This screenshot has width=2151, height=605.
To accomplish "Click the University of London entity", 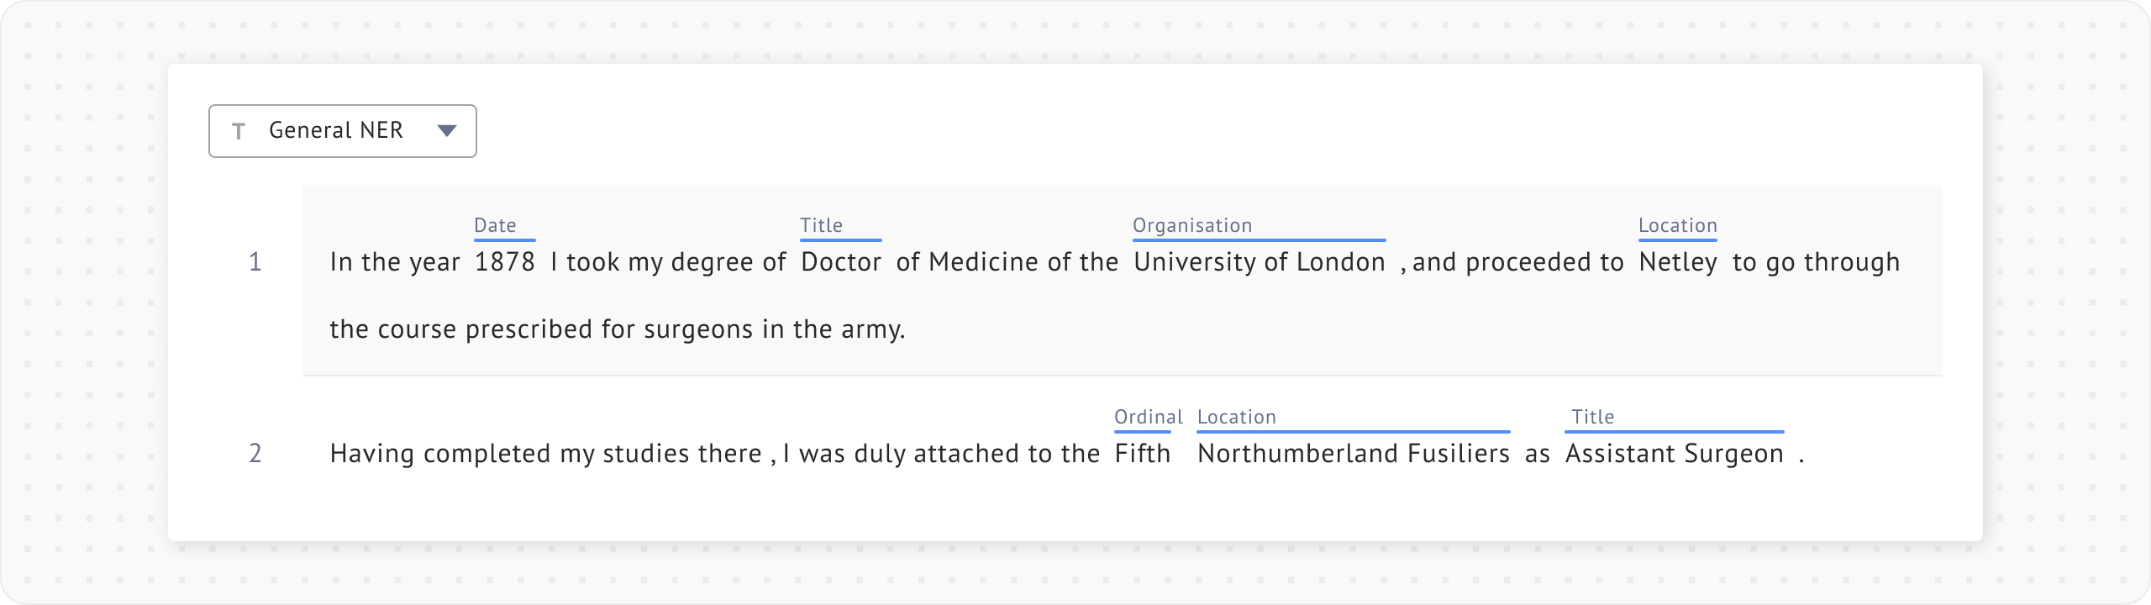I will point(1259,262).
